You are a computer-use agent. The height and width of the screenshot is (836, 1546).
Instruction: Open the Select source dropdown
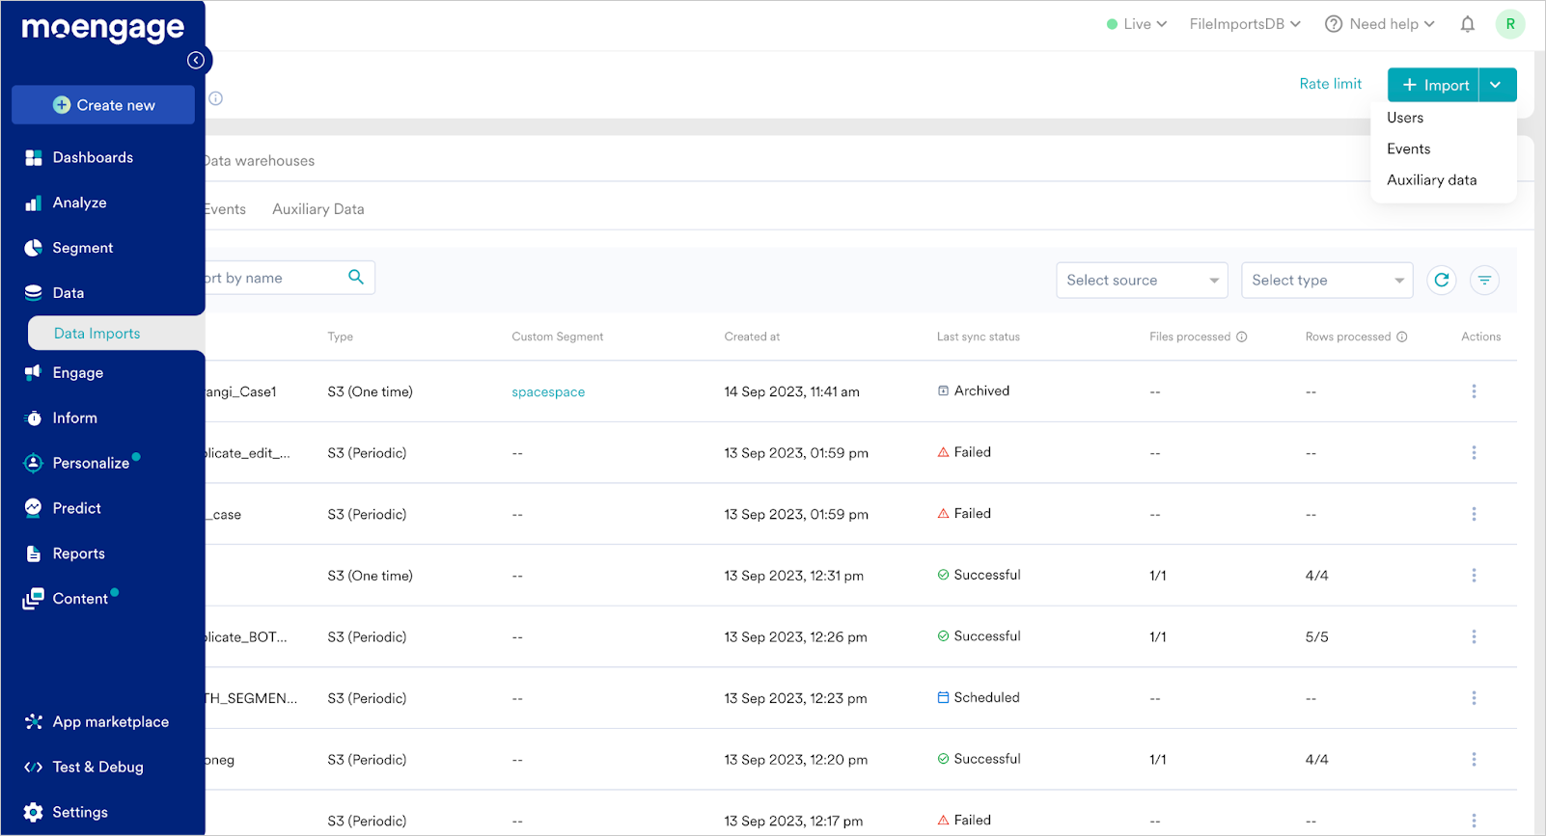[x=1142, y=281]
